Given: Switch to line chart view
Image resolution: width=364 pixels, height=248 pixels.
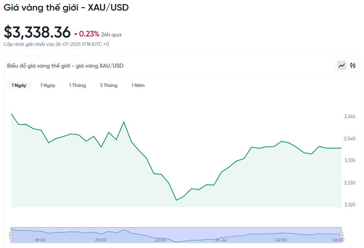Looking at the screenshot, I should pos(342,66).
